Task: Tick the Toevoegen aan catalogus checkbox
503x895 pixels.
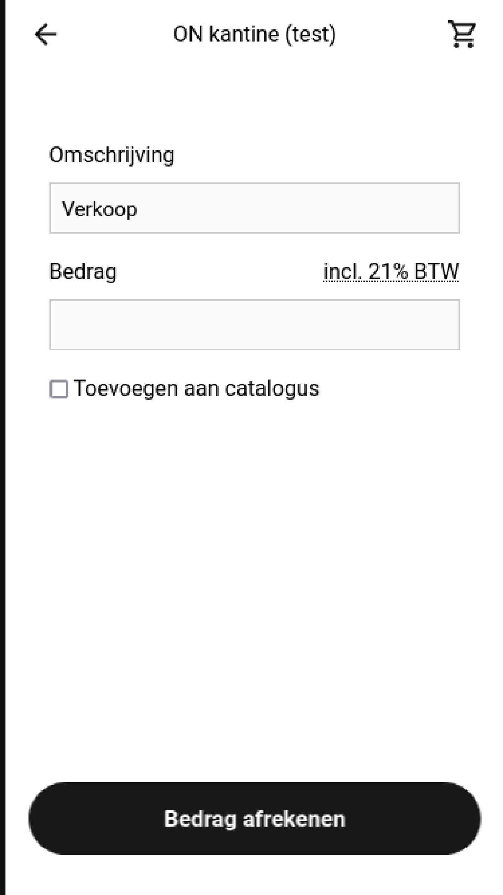Action: 59,389
